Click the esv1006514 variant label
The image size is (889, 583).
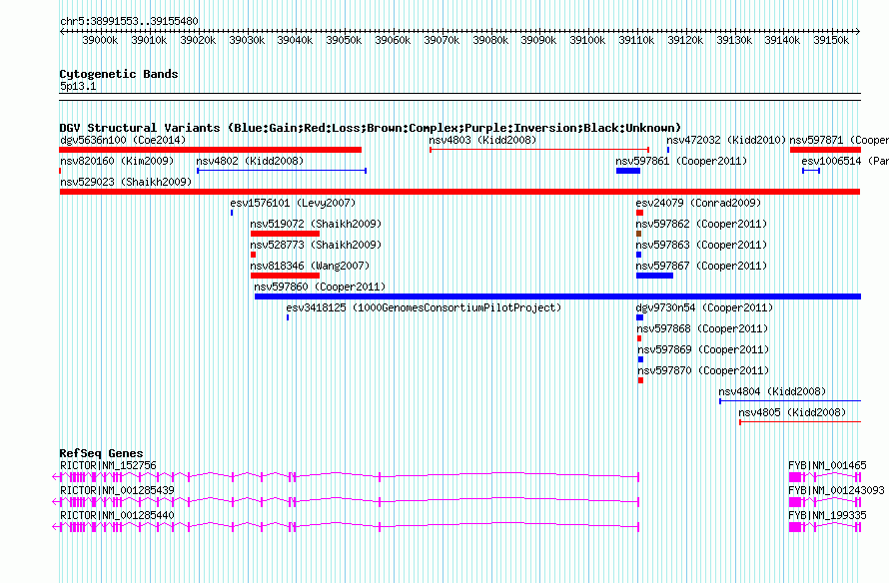point(845,161)
